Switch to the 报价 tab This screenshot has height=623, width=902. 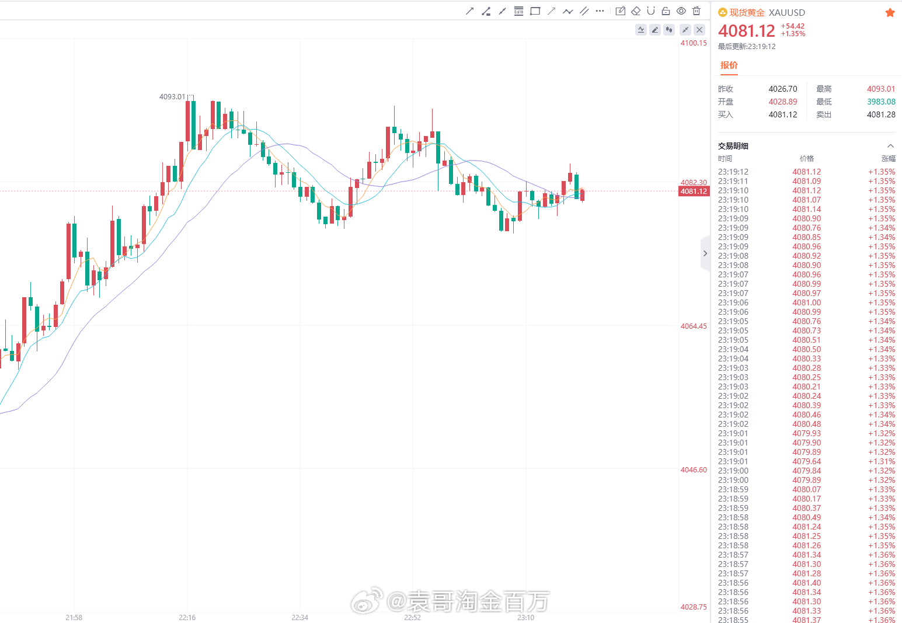click(729, 65)
